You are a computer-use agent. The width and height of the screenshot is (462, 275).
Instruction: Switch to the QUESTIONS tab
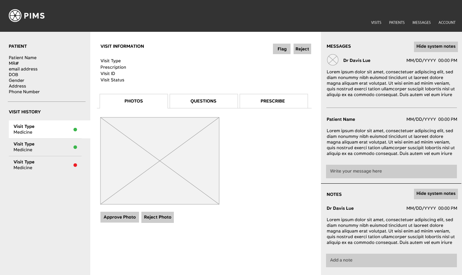coord(203,101)
